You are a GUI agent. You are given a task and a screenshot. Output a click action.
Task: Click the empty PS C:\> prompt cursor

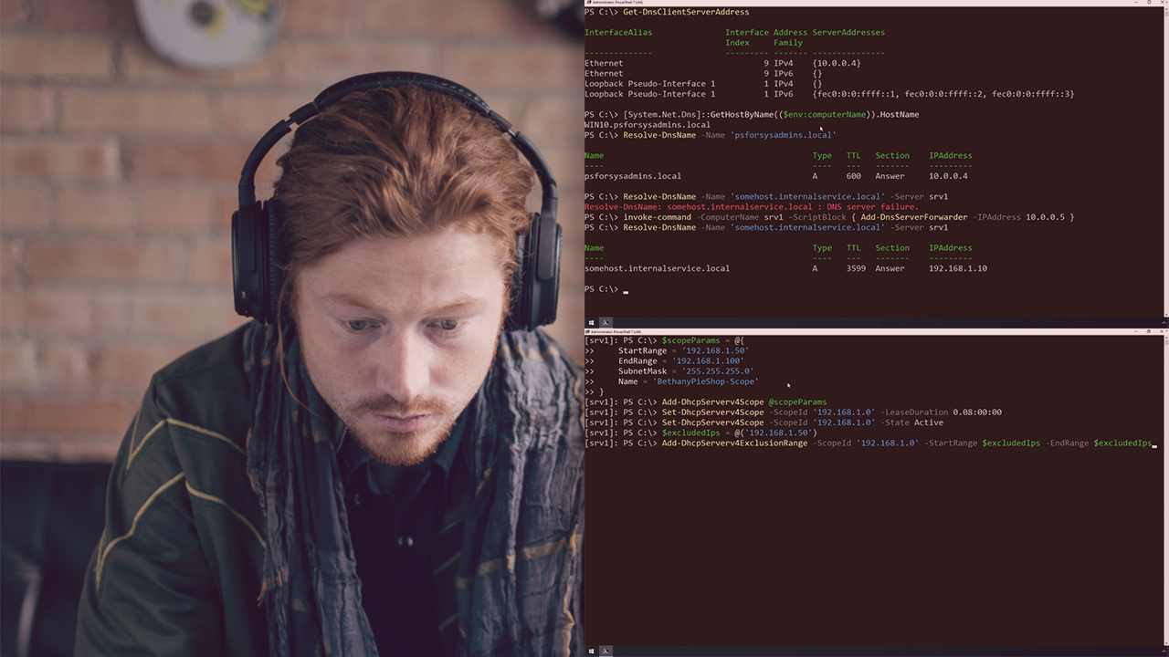626,289
